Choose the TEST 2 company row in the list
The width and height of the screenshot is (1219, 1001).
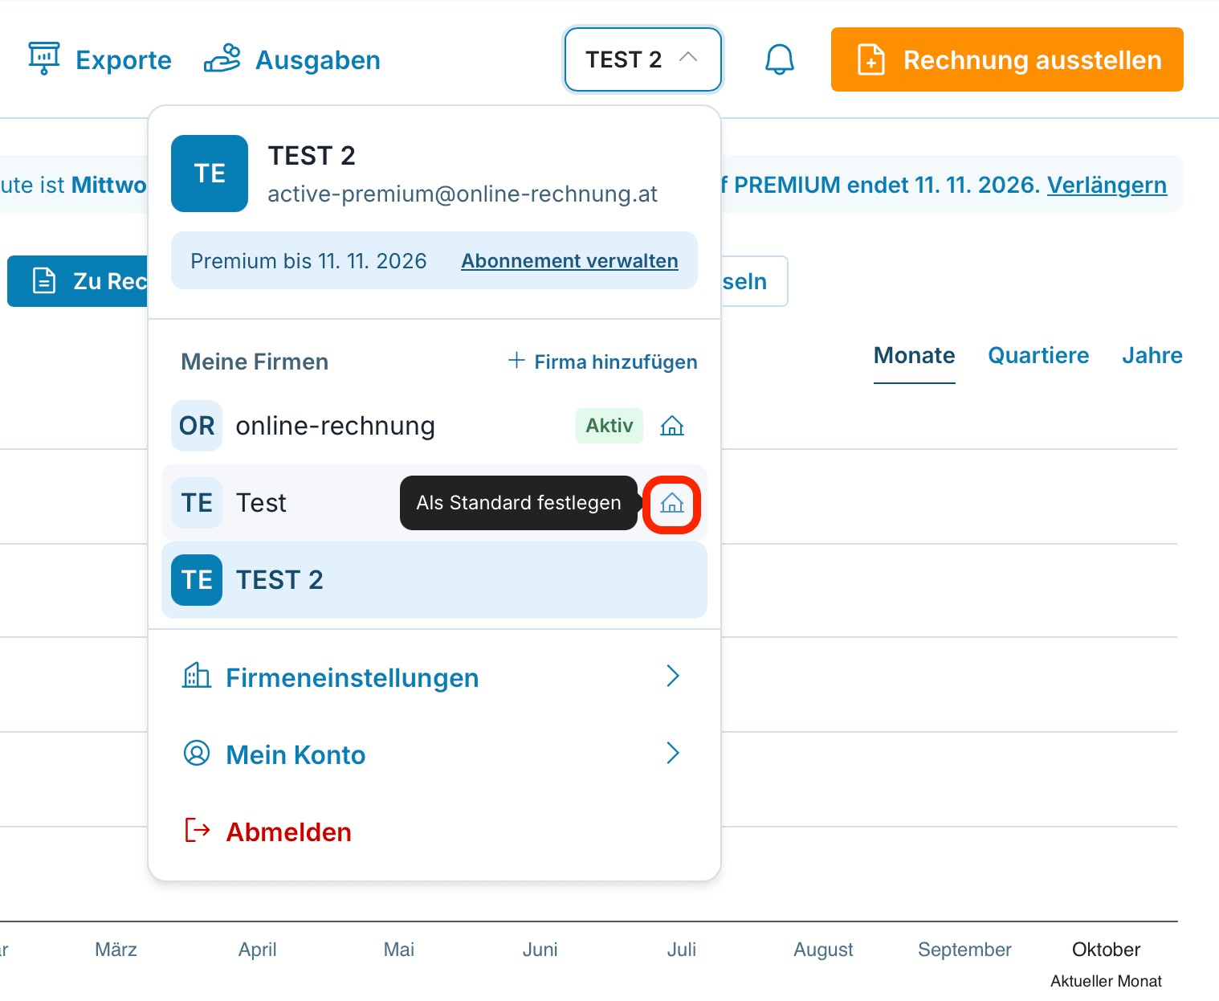click(434, 580)
